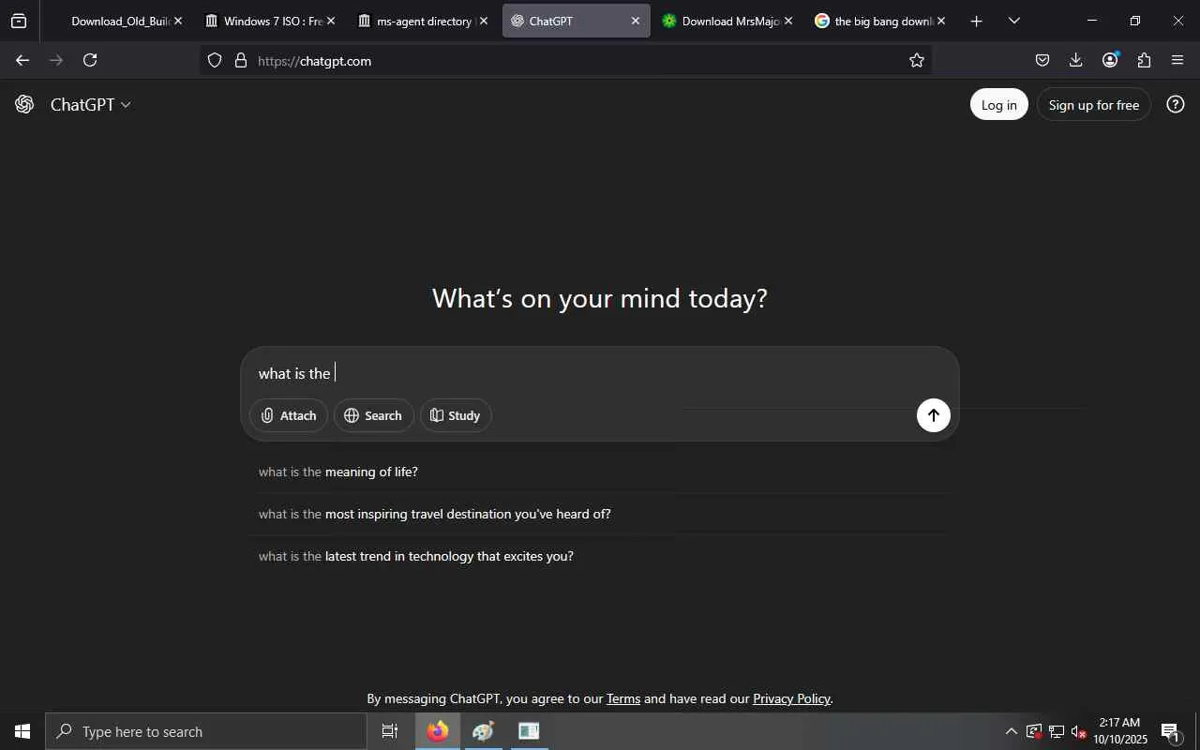Open the Firefox application menu

pyautogui.click(x=1177, y=60)
